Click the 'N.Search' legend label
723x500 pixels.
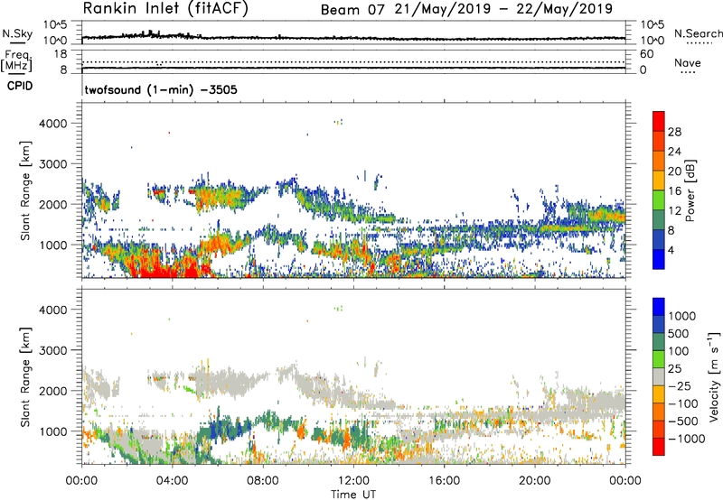point(698,33)
